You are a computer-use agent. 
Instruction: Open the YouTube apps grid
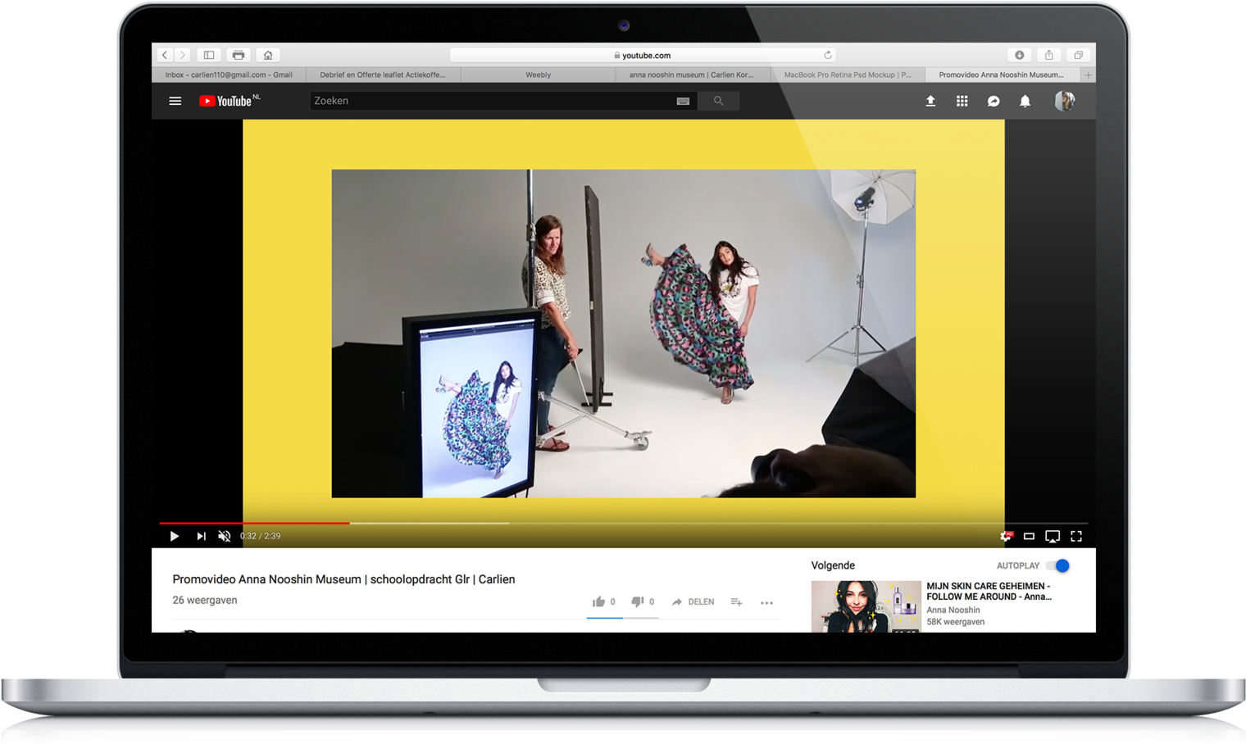[x=962, y=101]
